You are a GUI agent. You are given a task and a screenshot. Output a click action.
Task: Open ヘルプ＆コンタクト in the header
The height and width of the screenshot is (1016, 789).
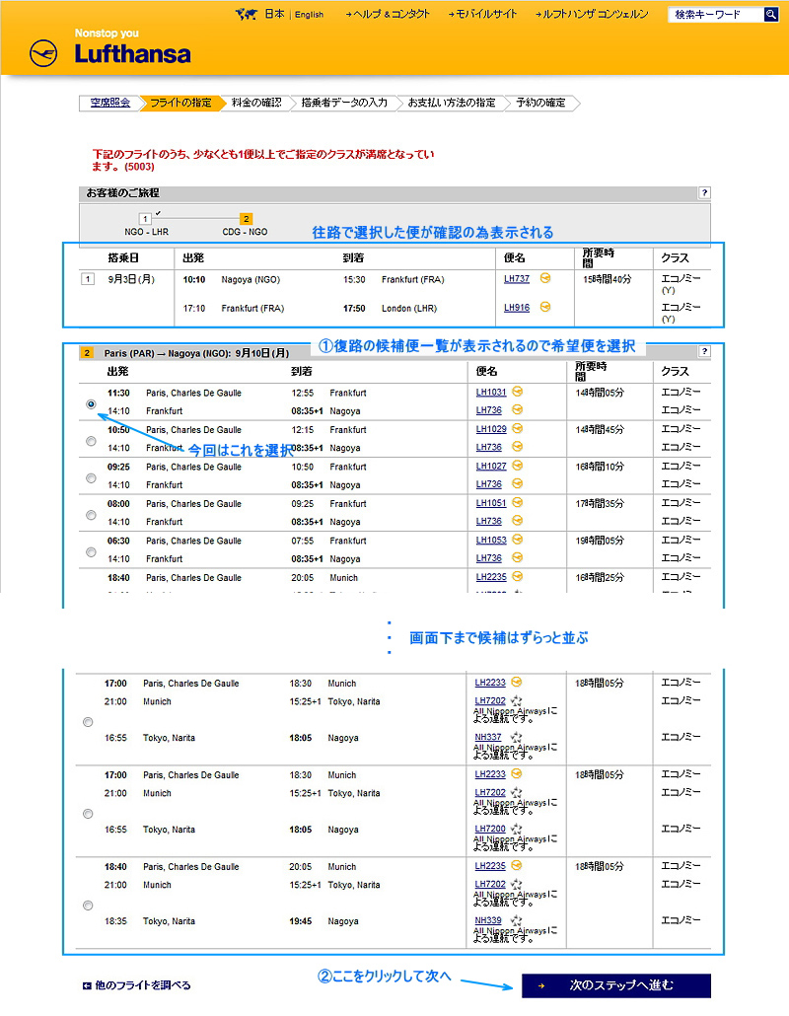(388, 14)
